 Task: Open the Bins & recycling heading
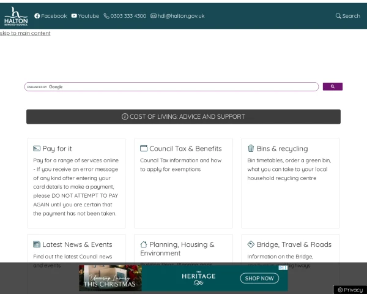[x=282, y=149]
